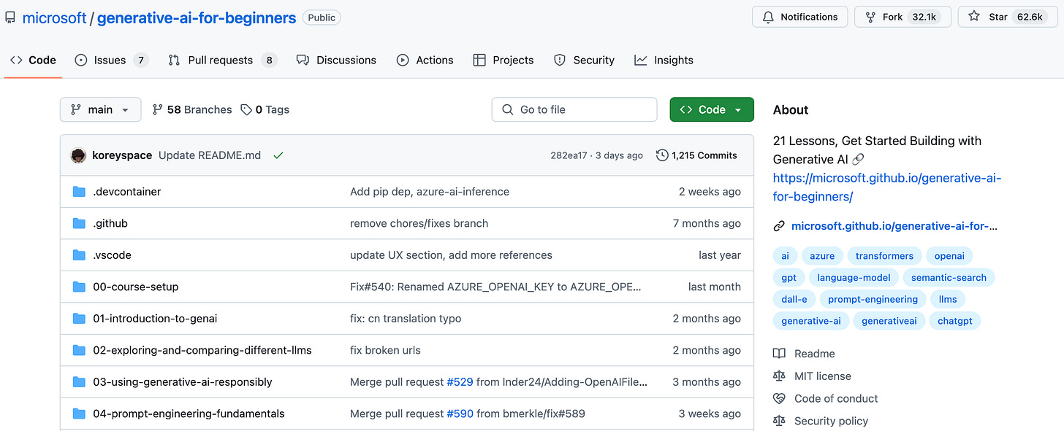Open the 00-course-setup folder
1064x431 pixels.
(136, 287)
